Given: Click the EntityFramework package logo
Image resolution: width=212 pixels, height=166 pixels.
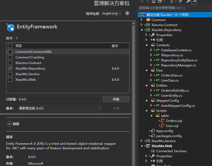Looking at the screenshot, I should click(11, 27).
